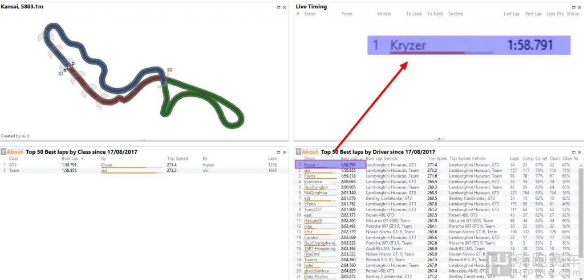Close the Best laps by Class panel

285,152
